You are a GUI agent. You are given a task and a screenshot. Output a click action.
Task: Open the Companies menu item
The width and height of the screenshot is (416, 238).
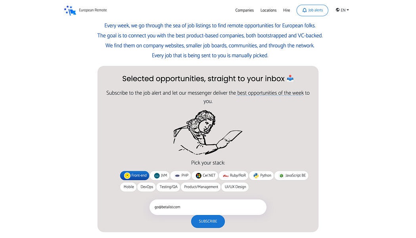(244, 10)
